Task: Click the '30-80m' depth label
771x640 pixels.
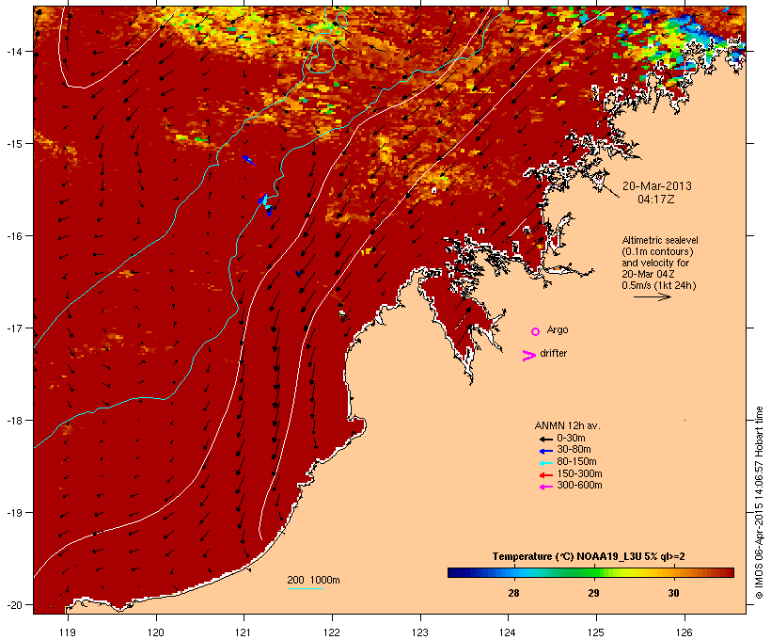Action: [574, 450]
